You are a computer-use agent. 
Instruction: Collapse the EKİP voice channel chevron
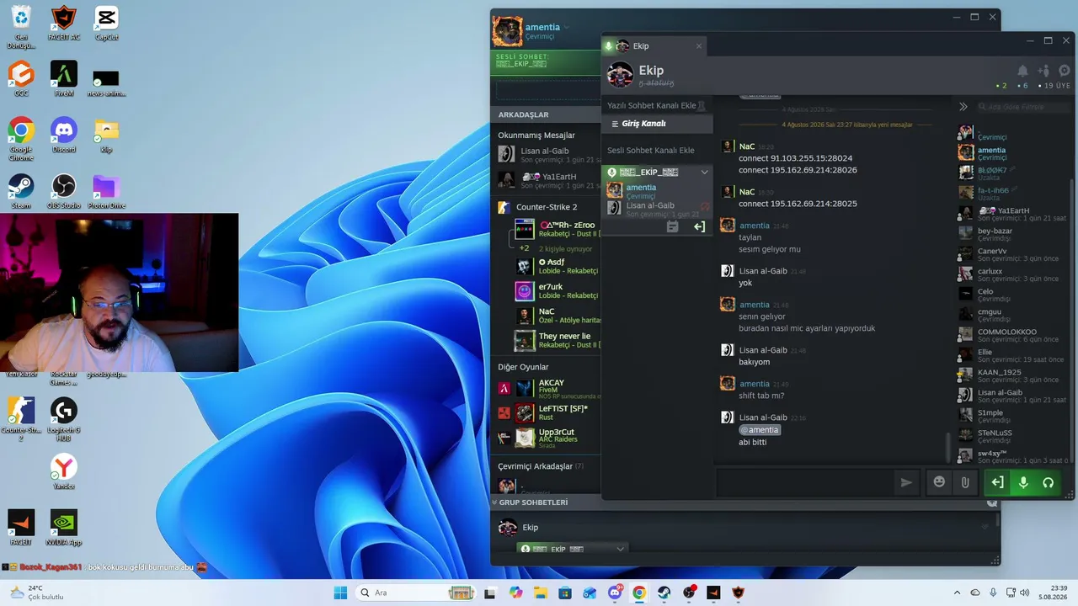[x=705, y=172]
